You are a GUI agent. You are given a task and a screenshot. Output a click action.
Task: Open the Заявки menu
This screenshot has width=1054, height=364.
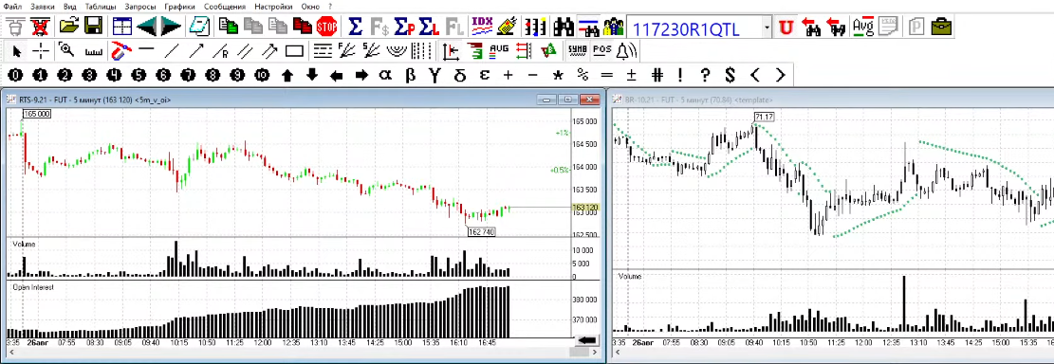pyautogui.click(x=43, y=6)
